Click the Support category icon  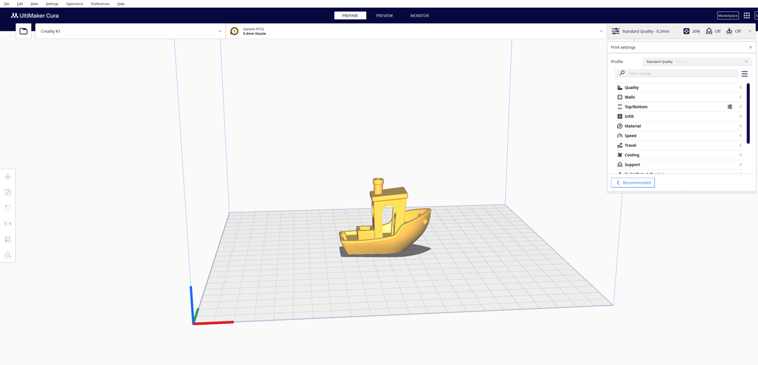point(620,164)
